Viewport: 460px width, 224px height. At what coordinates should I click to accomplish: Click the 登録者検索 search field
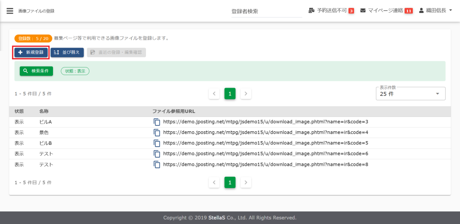click(x=266, y=11)
